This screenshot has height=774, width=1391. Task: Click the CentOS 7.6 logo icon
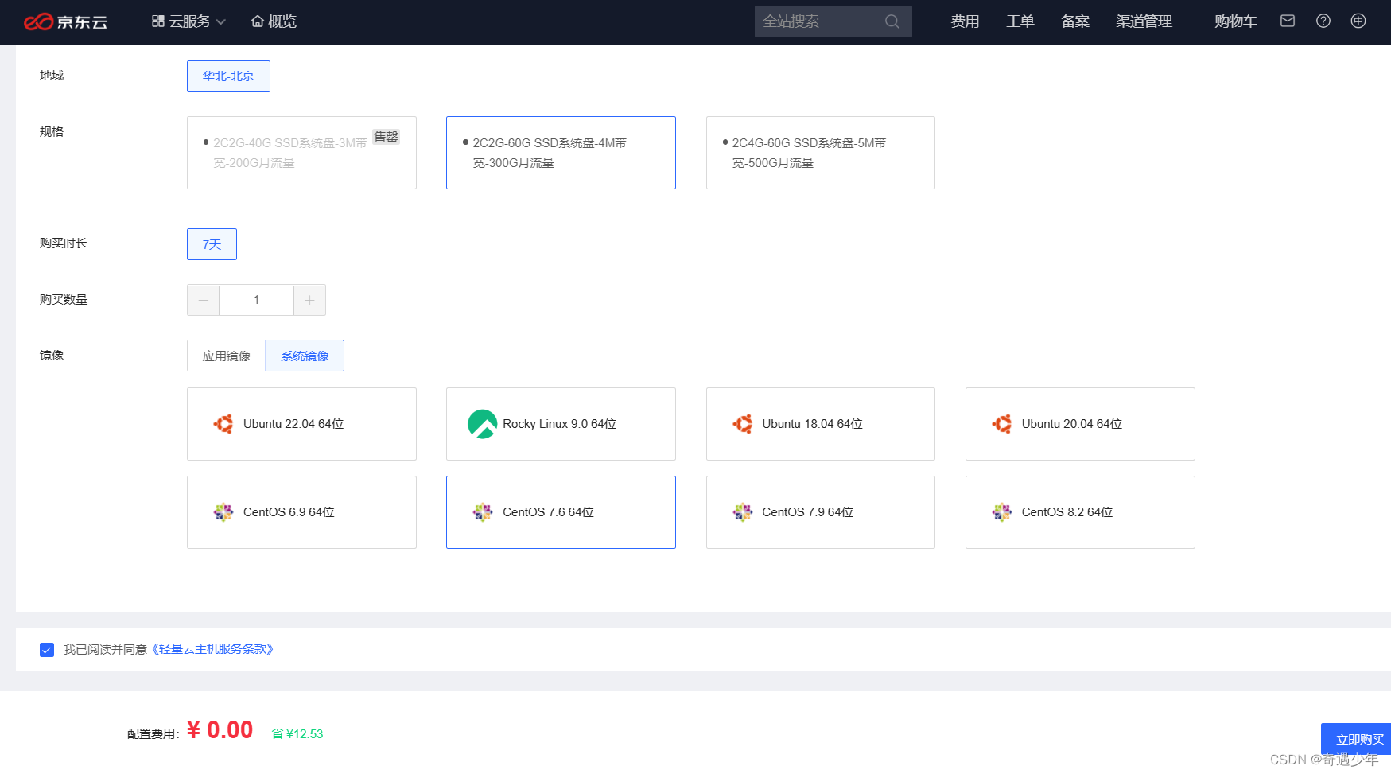(483, 512)
